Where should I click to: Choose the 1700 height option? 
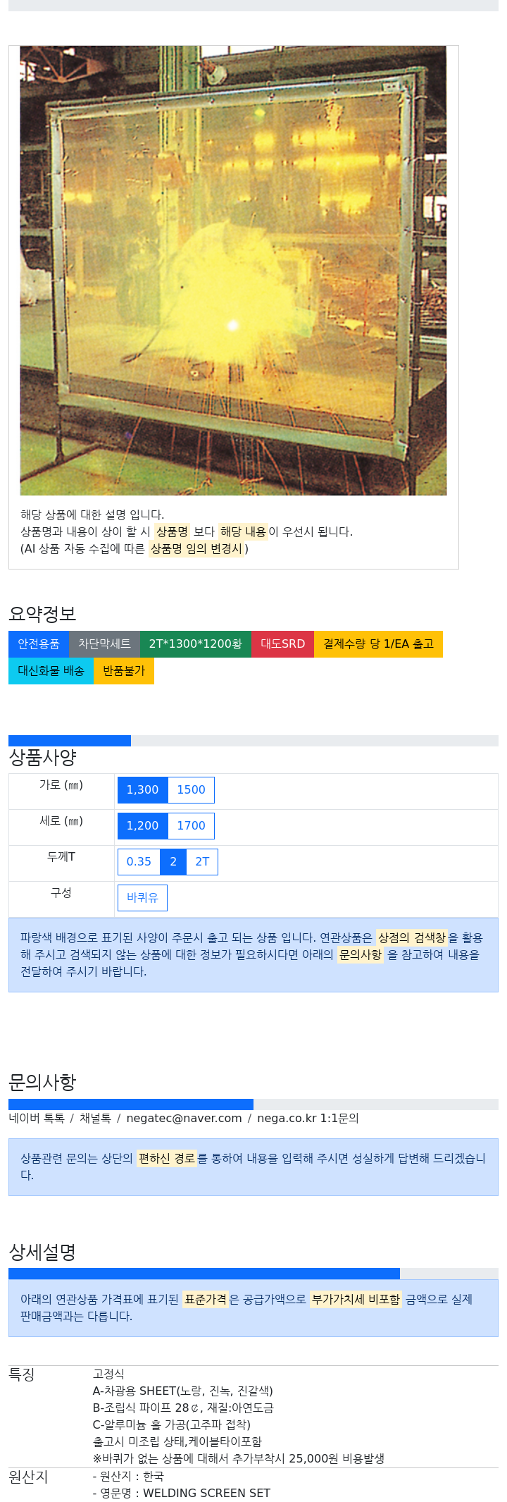tap(191, 826)
